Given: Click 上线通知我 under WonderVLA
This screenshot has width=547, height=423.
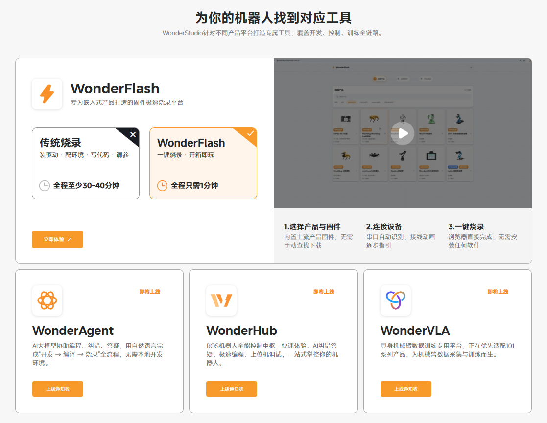Looking at the screenshot, I should tap(405, 389).
